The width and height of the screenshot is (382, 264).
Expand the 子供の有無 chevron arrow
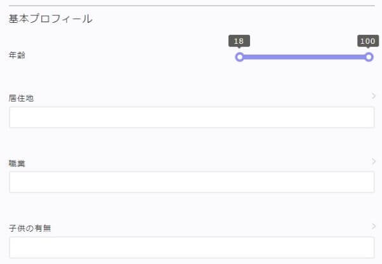[374, 226]
